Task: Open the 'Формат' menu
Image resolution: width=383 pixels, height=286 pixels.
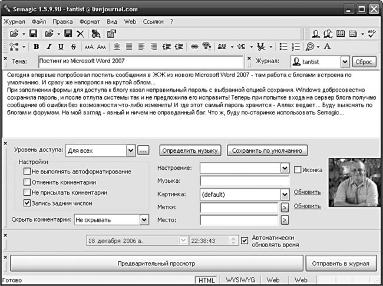Action: coord(90,21)
